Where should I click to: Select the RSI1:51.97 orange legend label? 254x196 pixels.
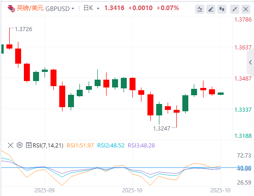[80, 146]
